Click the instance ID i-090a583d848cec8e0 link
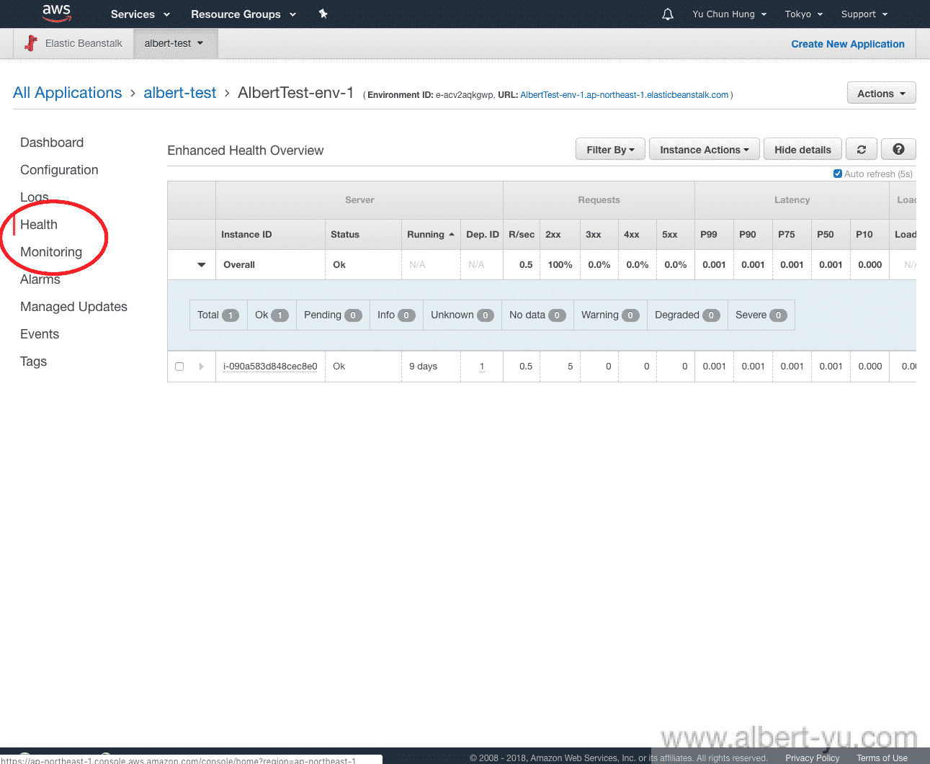Image resolution: width=930 pixels, height=764 pixels. click(270, 367)
